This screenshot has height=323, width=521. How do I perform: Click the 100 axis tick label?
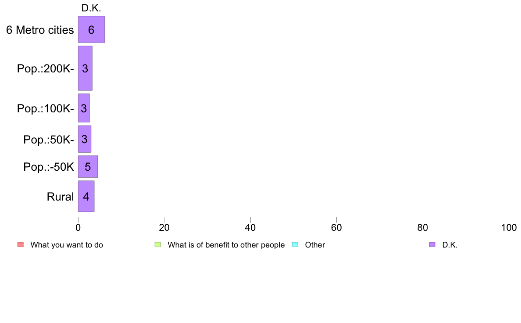pyautogui.click(x=509, y=227)
